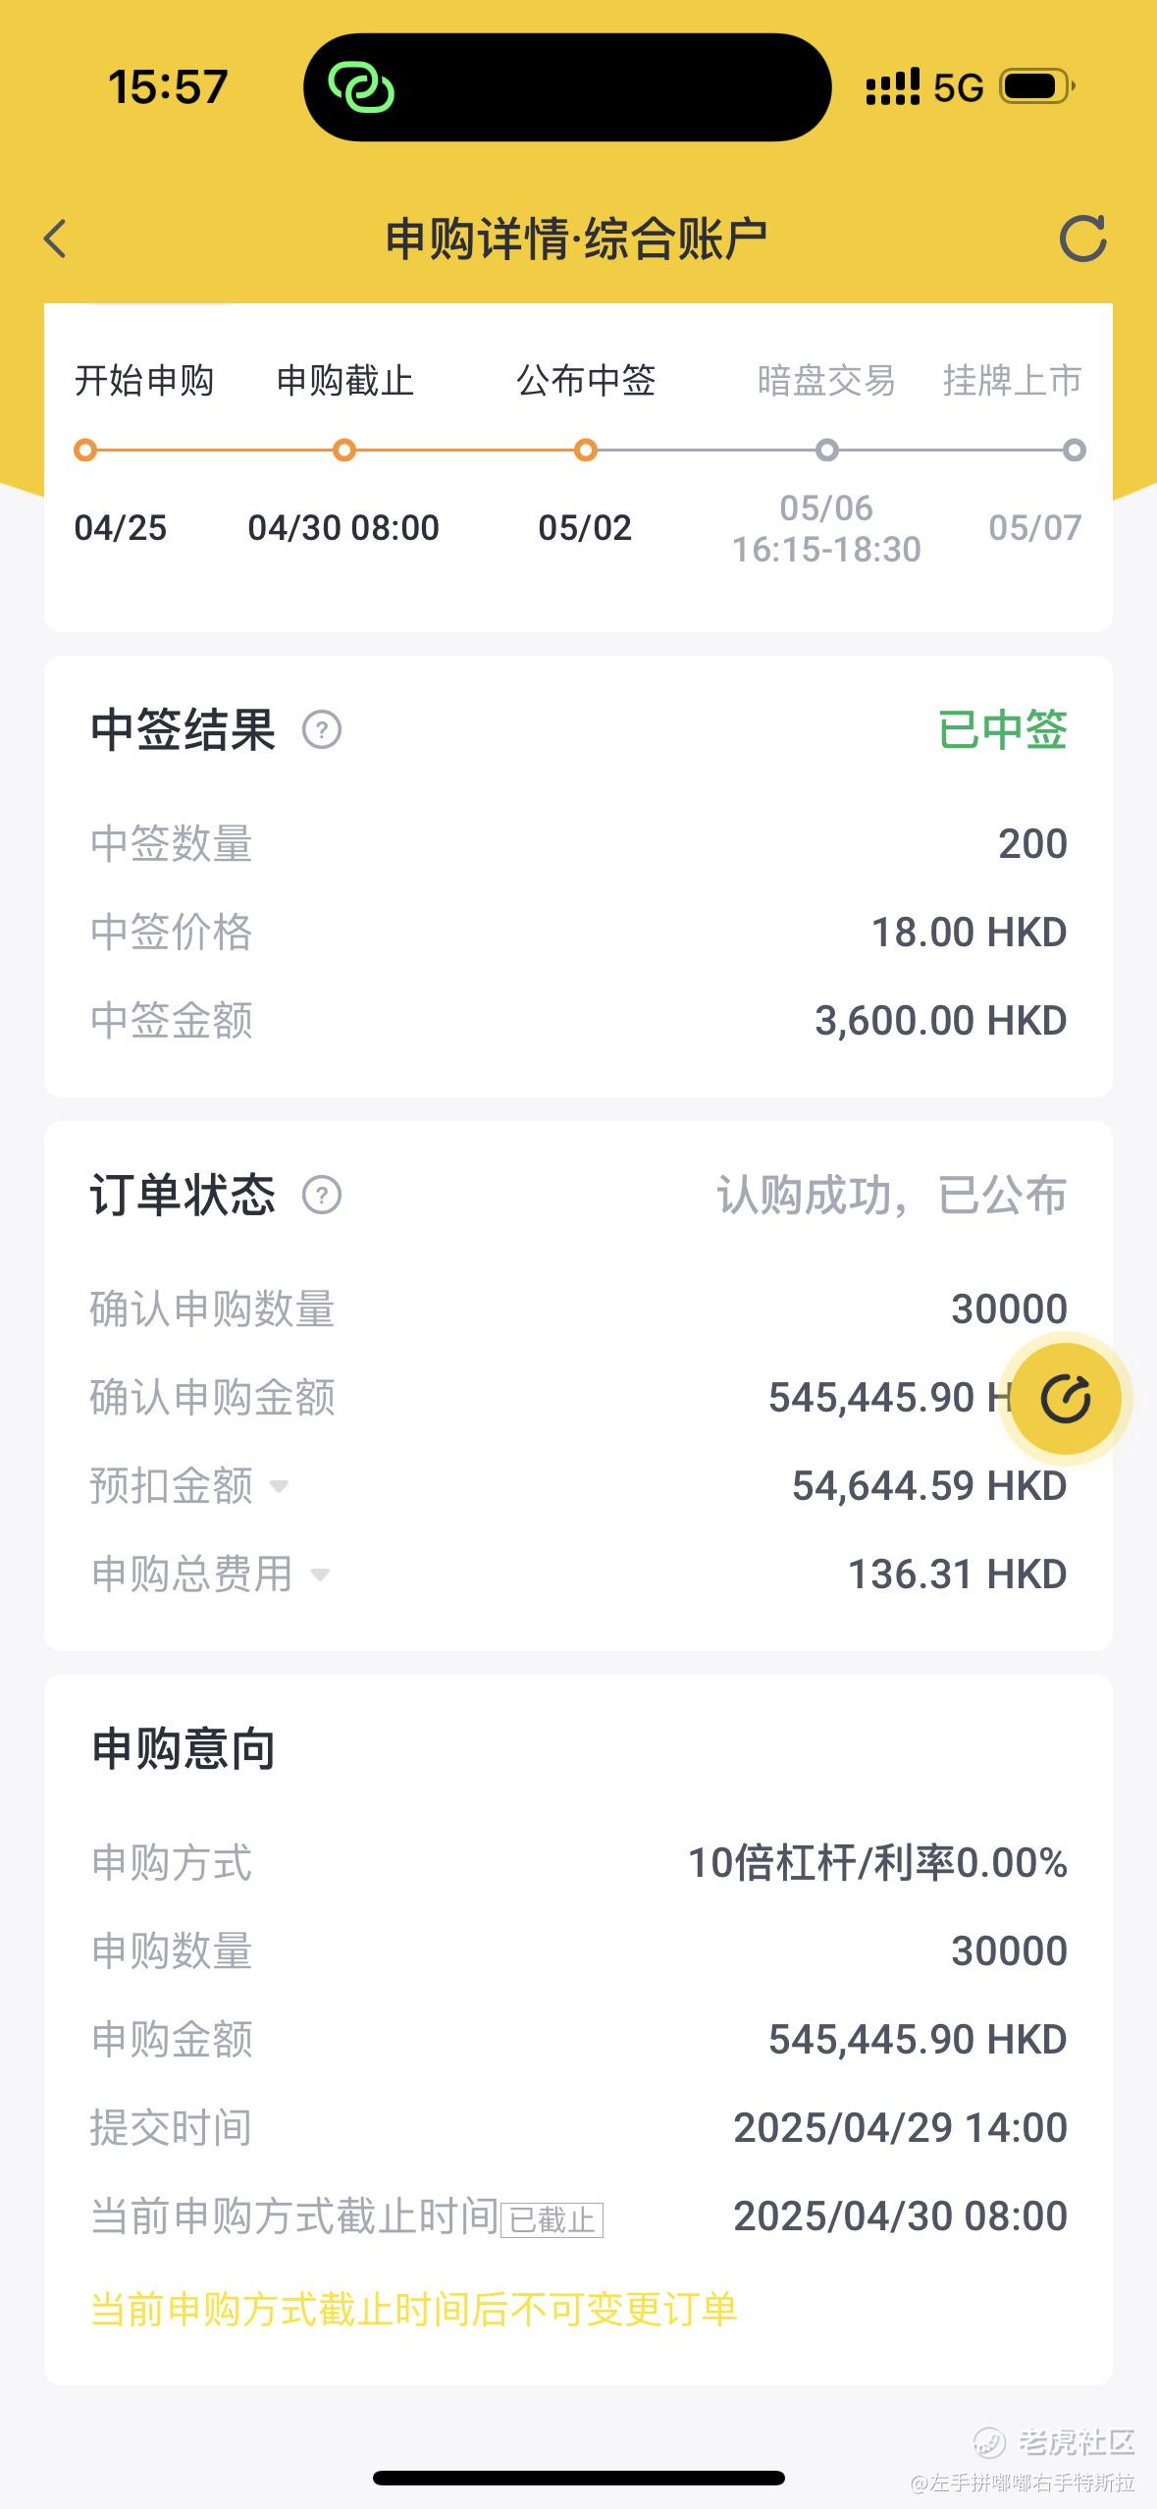The height and width of the screenshot is (2509, 1157).
Task: Tap the 申购详情·综合账户 title
Action: coord(576,240)
